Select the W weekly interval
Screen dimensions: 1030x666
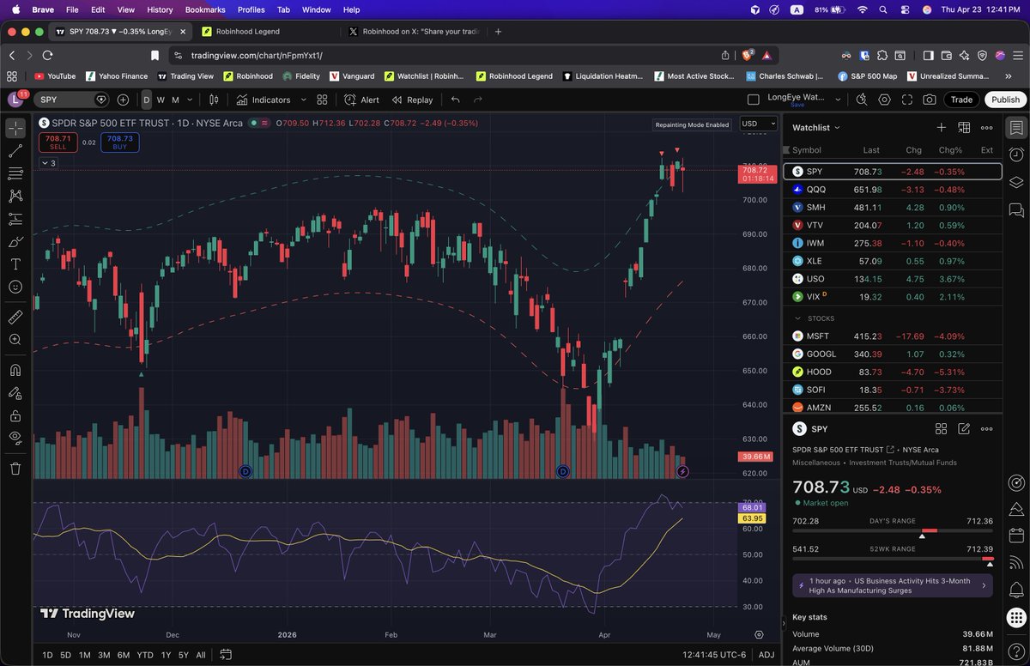tap(161, 100)
